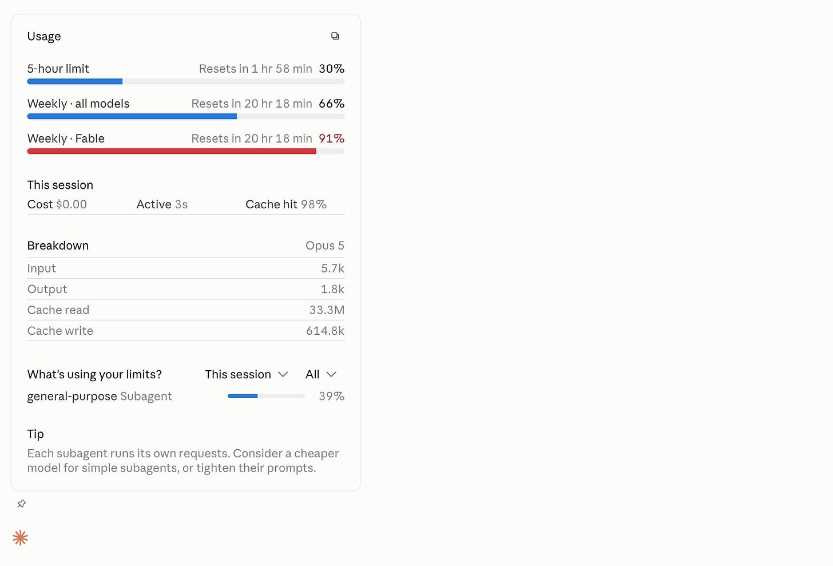833x566 pixels.
Task: Open the All filter dropdown
Action: pyautogui.click(x=320, y=374)
